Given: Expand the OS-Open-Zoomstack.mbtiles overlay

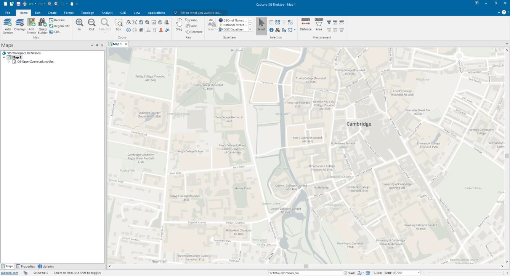Looking at the screenshot, I should (x=9, y=62).
